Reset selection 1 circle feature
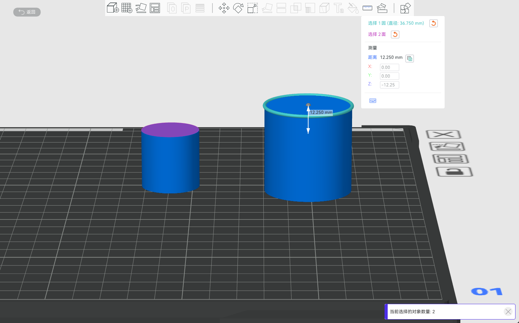The width and height of the screenshot is (519, 323). (433, 23)
